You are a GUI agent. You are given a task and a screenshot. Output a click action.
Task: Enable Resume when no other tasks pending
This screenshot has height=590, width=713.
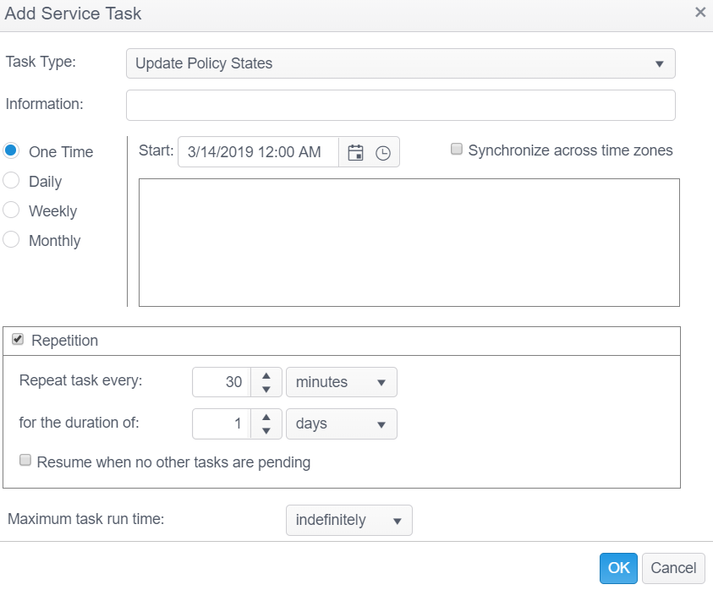click(25, 462)
